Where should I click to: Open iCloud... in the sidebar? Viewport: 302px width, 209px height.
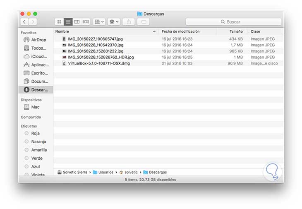(x=36, y=56)
